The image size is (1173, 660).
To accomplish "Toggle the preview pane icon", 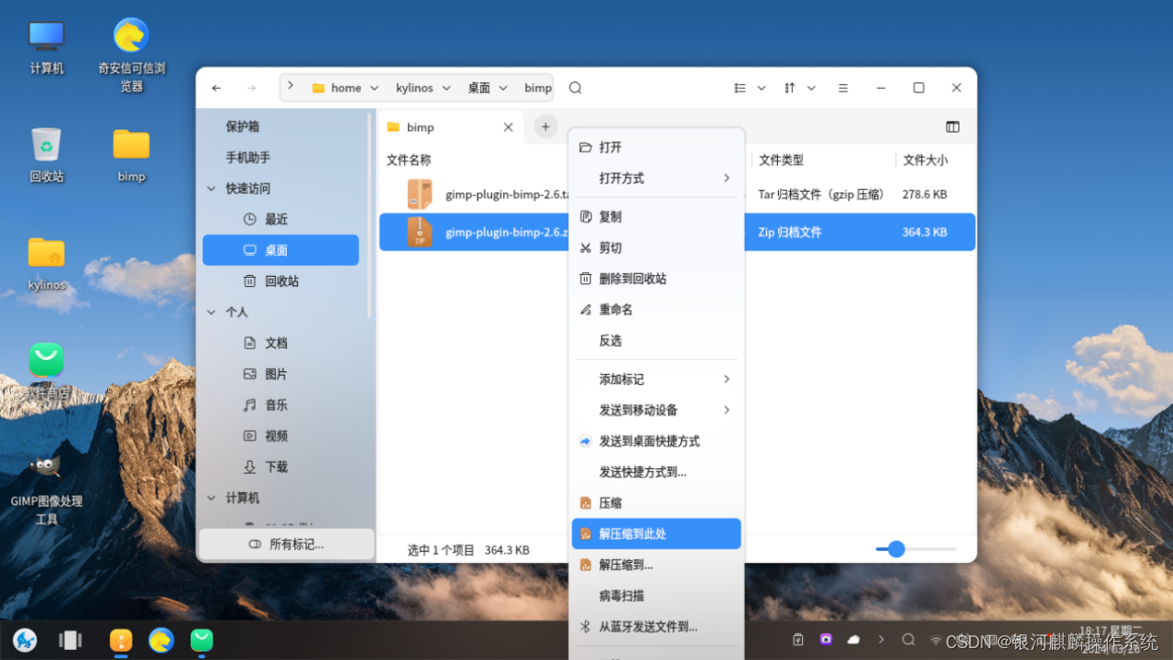I will 952,126.
